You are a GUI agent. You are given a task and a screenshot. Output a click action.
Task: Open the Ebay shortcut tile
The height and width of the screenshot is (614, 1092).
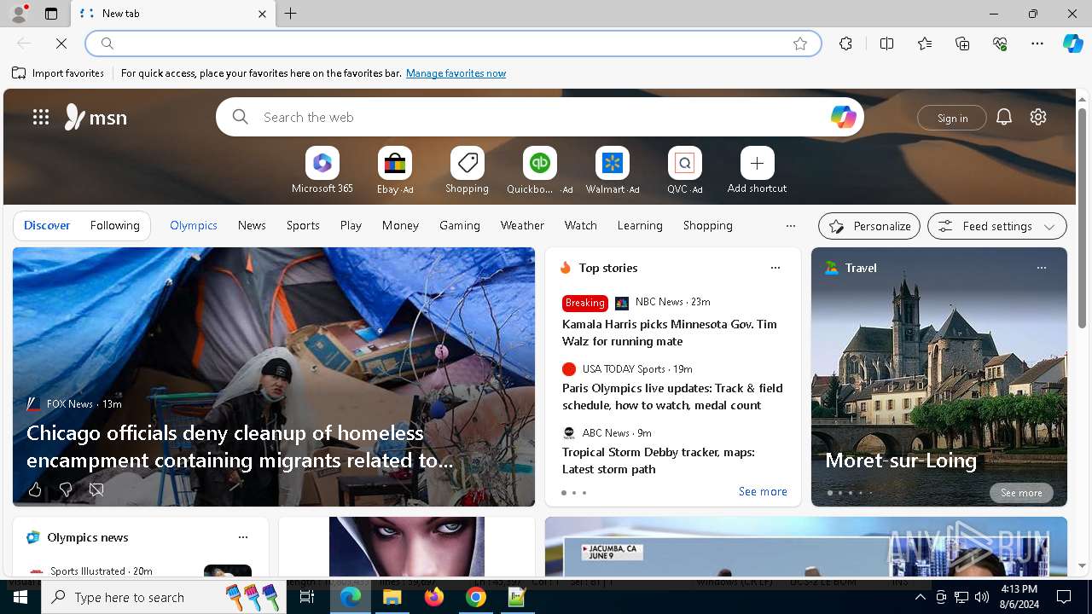[395, 171]
